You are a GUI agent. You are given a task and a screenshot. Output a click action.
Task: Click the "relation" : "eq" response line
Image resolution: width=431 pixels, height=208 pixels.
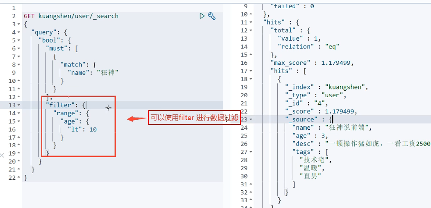point(308,46)
